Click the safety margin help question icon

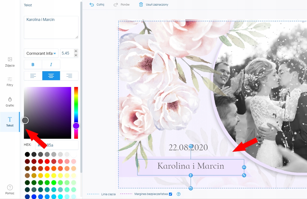coord(179,194)
